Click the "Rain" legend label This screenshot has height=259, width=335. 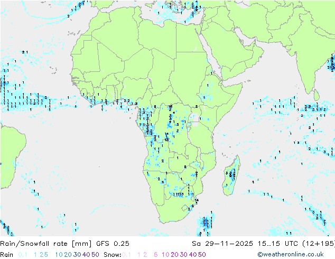[7, 255]
